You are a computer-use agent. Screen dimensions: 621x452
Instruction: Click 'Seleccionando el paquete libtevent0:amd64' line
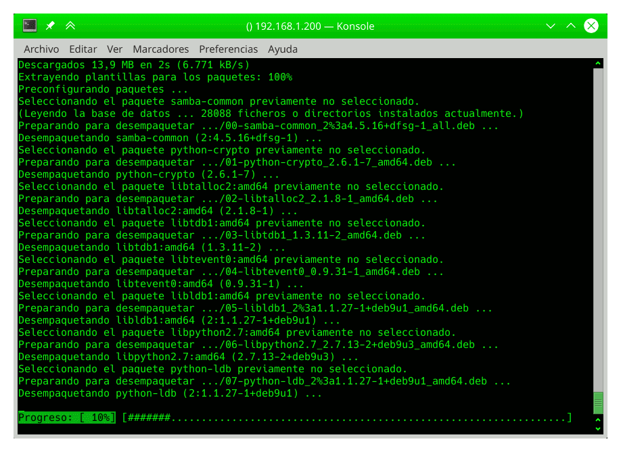231,260
